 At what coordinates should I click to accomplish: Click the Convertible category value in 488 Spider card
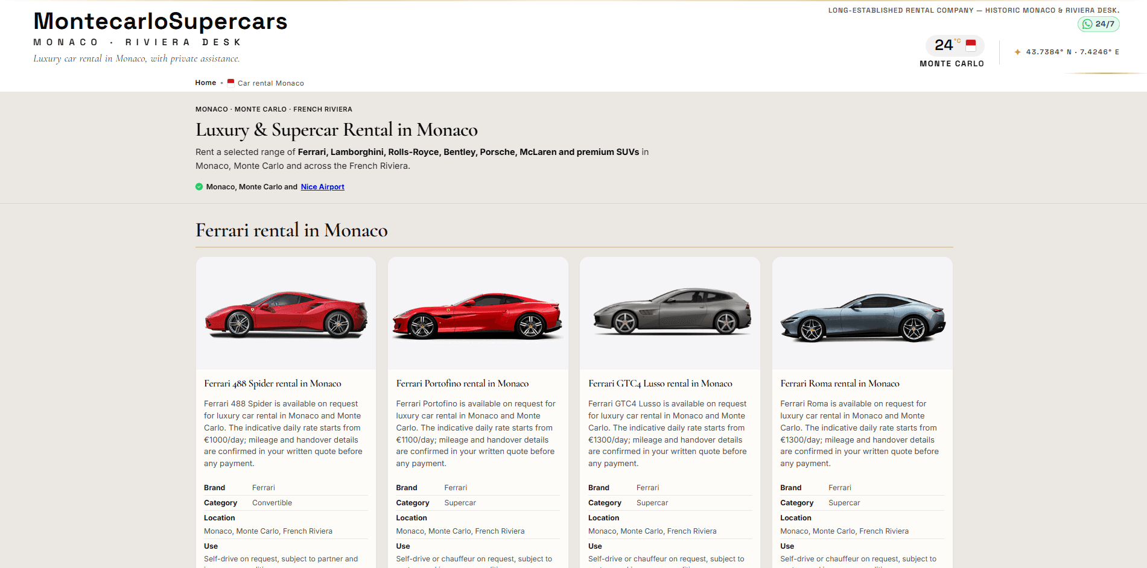[x=272, y=503]
